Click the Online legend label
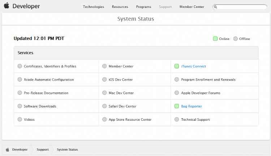 click(224, 39)
